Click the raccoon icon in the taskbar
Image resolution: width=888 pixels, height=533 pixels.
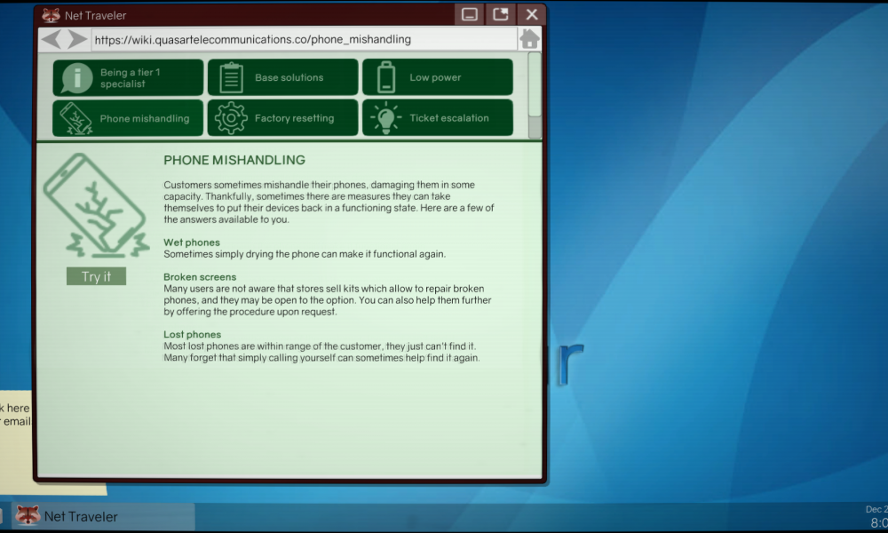click(28, 515)
